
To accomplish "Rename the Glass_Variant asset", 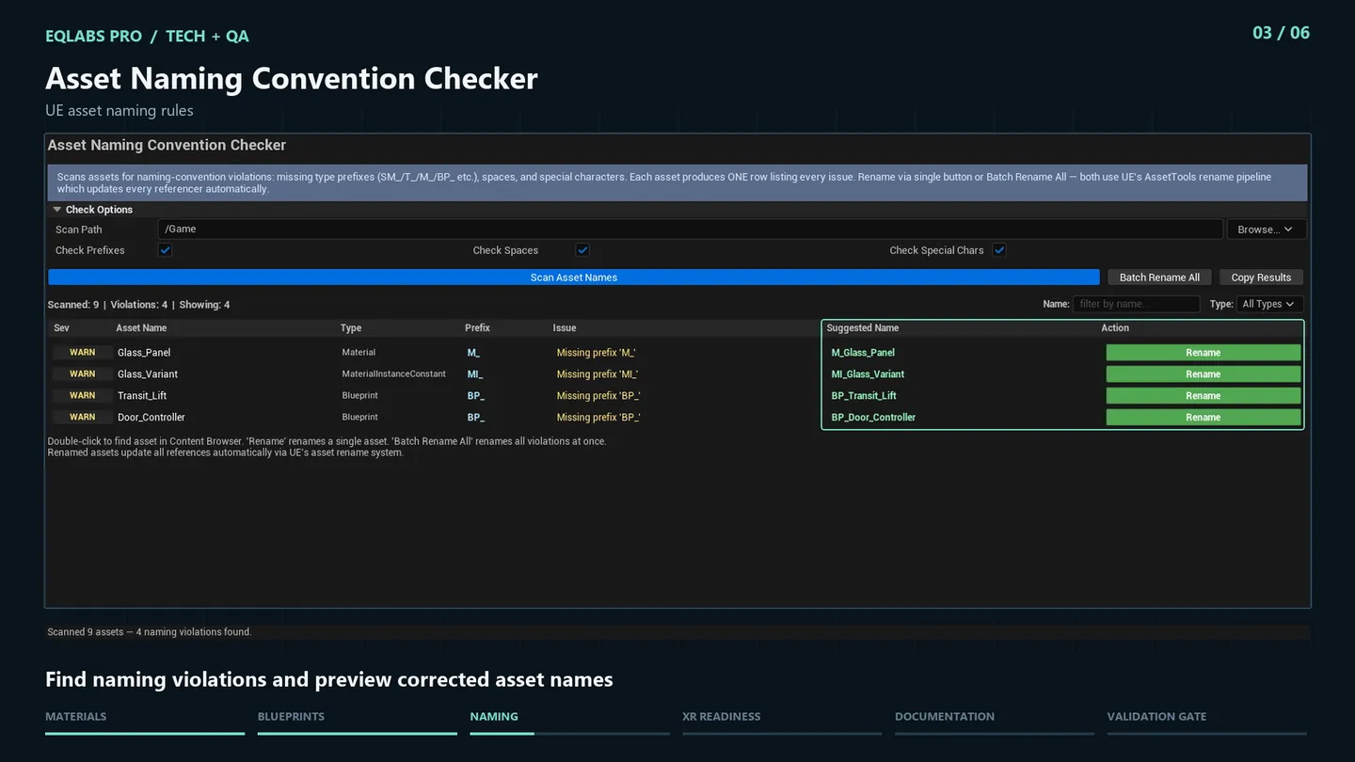I will point(1203,374).
